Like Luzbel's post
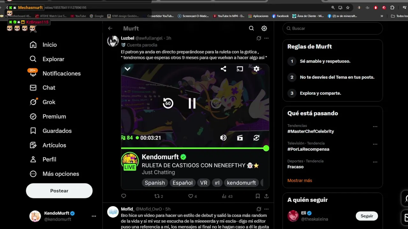This screenshot has height=229, width=408. (193, 196)
